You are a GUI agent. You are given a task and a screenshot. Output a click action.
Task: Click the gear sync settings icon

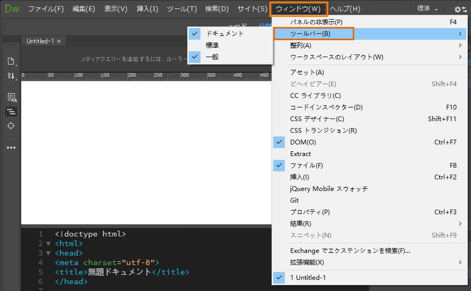point(460,10)
